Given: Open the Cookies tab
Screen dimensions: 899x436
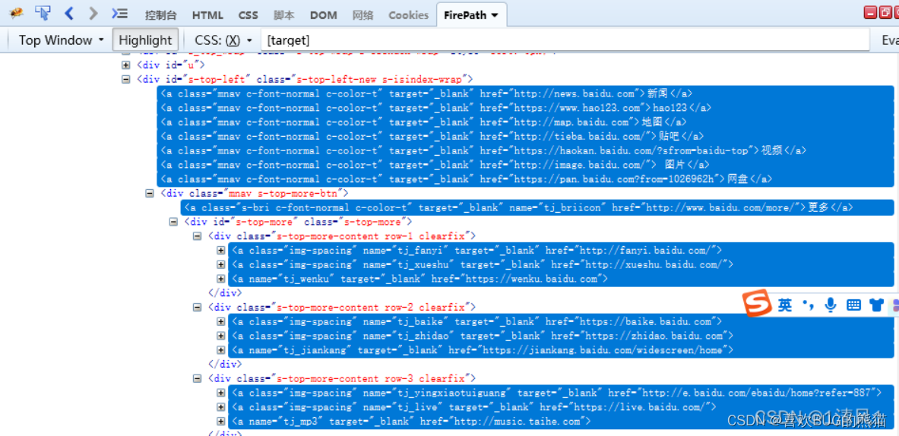Looking at the screenshot, I should tap(408, 15).
